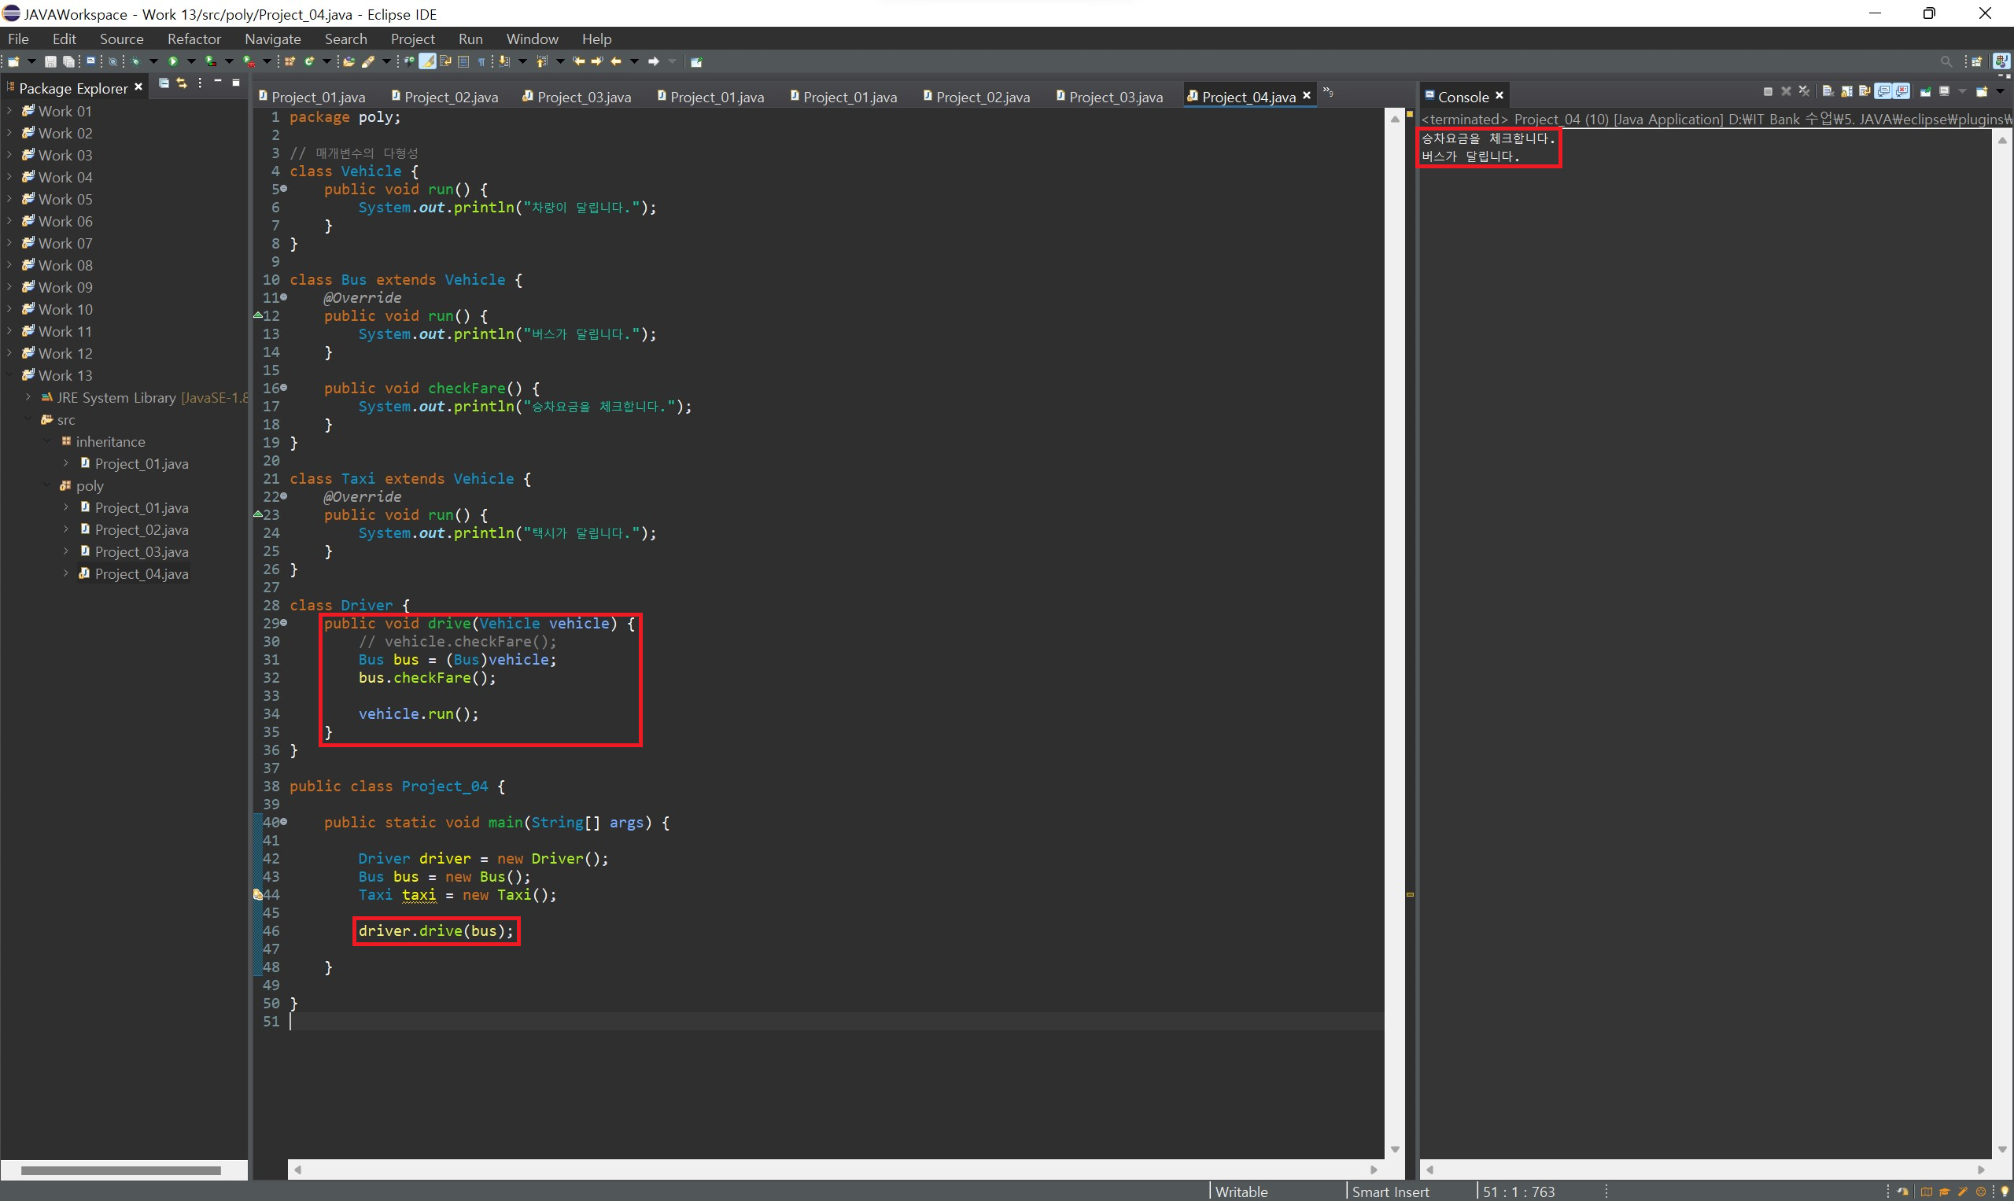This screenshot has height=1201, width=2014.
Task: Close the Project_04.java editor tab
Action: [x=1306, y=95]
